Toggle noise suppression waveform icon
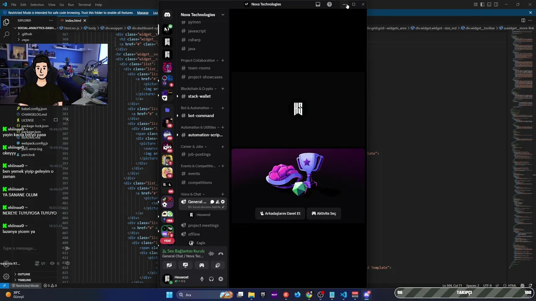536x301 pixels. pos(211,254)
